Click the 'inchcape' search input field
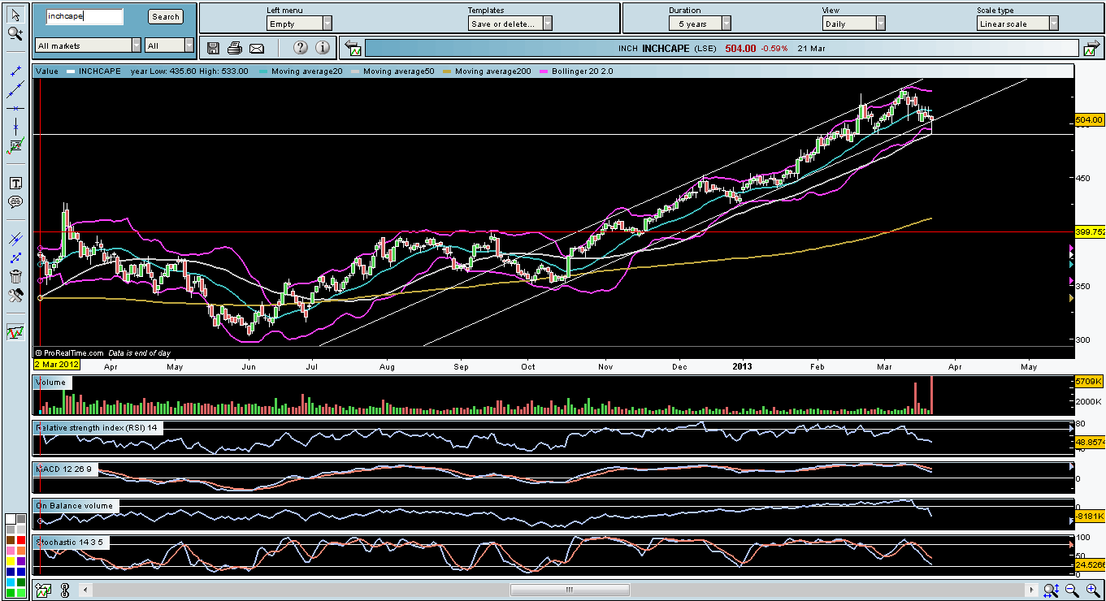 coord(85,16)
